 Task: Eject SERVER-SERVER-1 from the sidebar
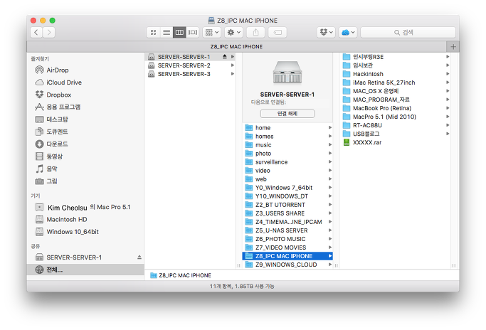click(x=139, y=257)
